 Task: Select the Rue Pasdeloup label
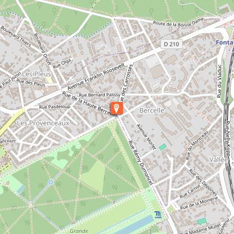(x=55, y=107)
